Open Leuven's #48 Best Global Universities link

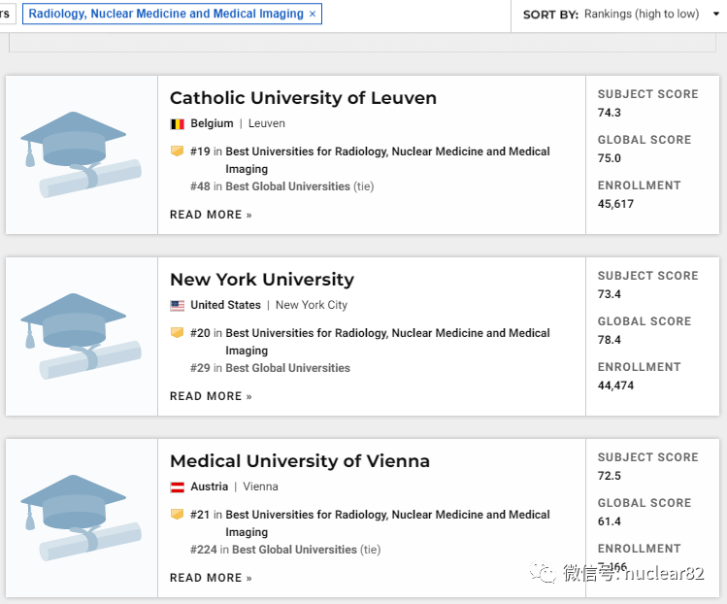tap(287, 186)
